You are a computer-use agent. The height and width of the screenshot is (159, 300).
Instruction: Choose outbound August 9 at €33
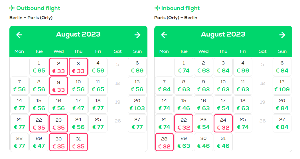[x=58, y=86]
